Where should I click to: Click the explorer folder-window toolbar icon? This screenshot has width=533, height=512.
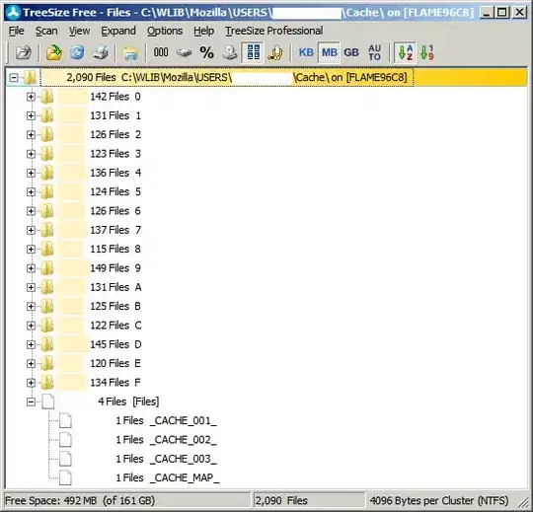point(130,52)
